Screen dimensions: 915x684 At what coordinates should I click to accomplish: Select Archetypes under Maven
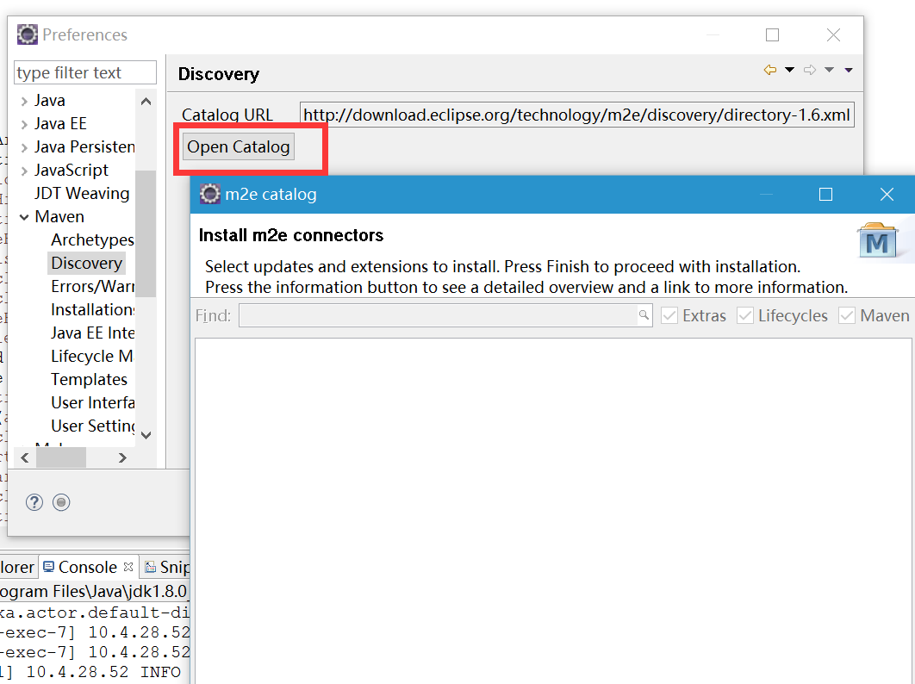click(x=92, y=239)
